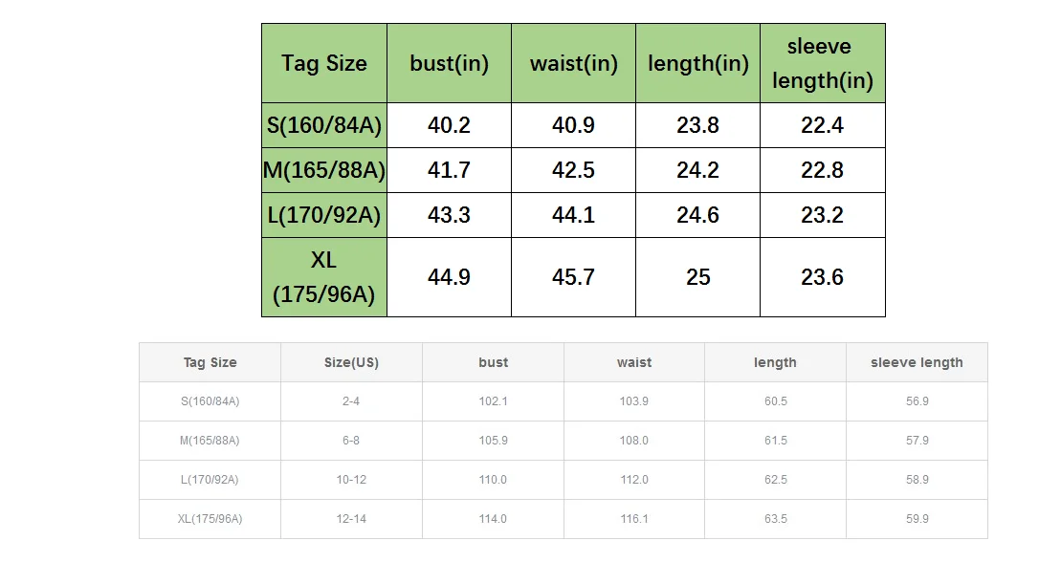Click the M(165/88A) green row label
Screen dimensions: 1039x584
(324, 170)
